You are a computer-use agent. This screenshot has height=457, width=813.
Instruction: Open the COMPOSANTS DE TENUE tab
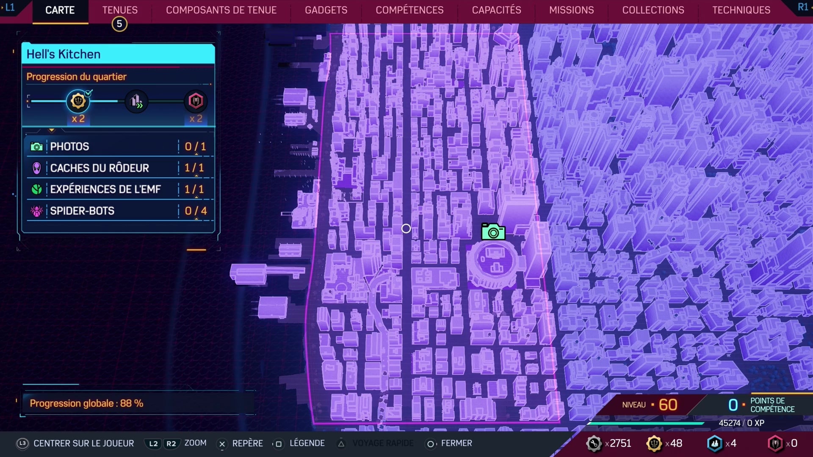click(x=221, y=10)
